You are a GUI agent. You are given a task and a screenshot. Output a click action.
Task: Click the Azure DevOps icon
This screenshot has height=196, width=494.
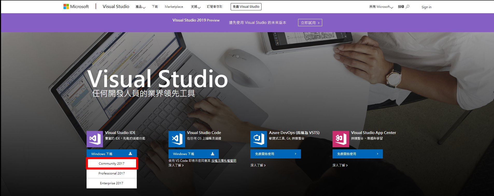[x=259, y=139]
